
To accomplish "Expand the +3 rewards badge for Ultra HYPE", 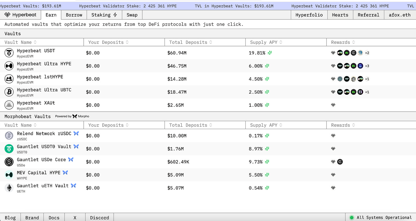I will [367, 66].
